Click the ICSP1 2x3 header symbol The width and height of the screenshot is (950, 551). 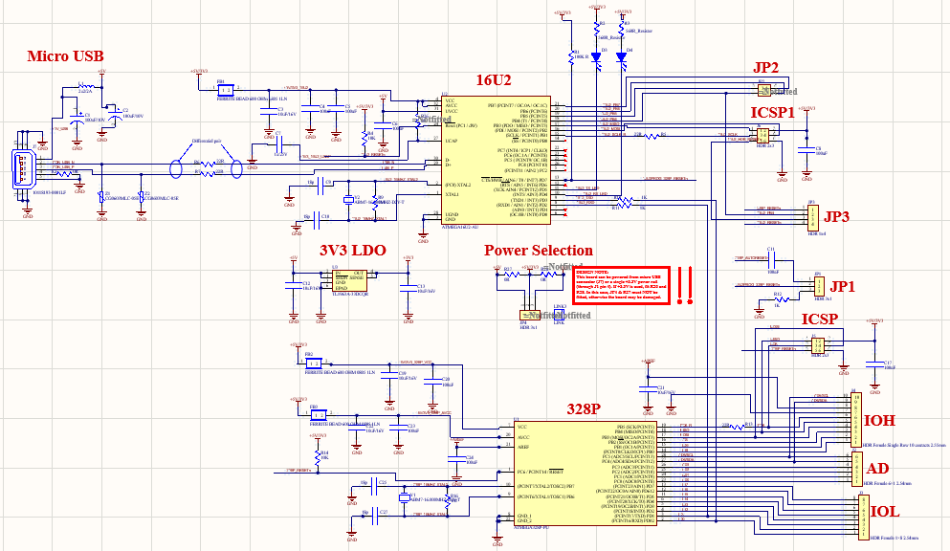[762, 138]
